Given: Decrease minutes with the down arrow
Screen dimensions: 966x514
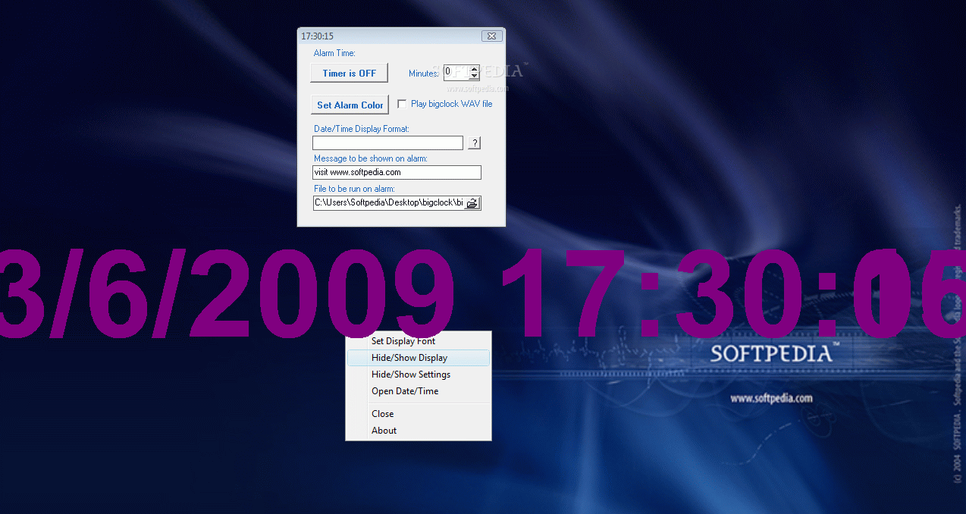Looking at the screenshot, I should pyautogui.click(x=475, y=77).
